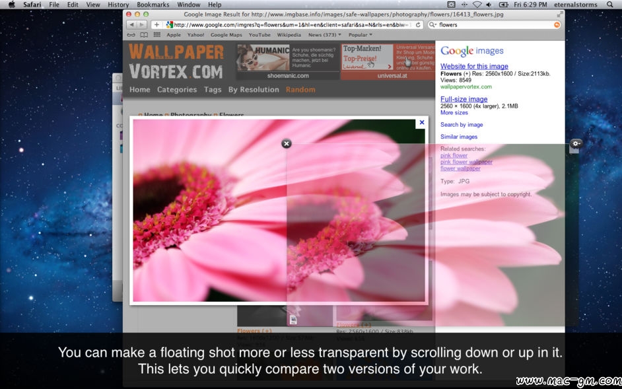
Task: Open the File menu
Action: [54, 5]
